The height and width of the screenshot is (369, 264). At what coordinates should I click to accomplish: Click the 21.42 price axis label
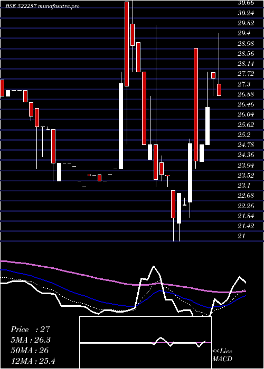pyautogui.click(x=246, y=226)
